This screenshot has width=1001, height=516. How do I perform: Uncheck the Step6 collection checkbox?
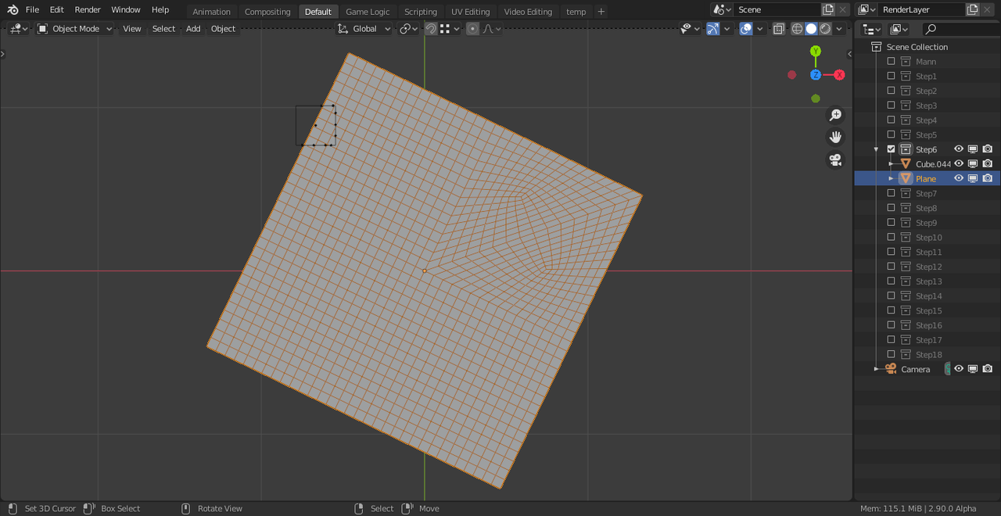[x=891, y=149]
